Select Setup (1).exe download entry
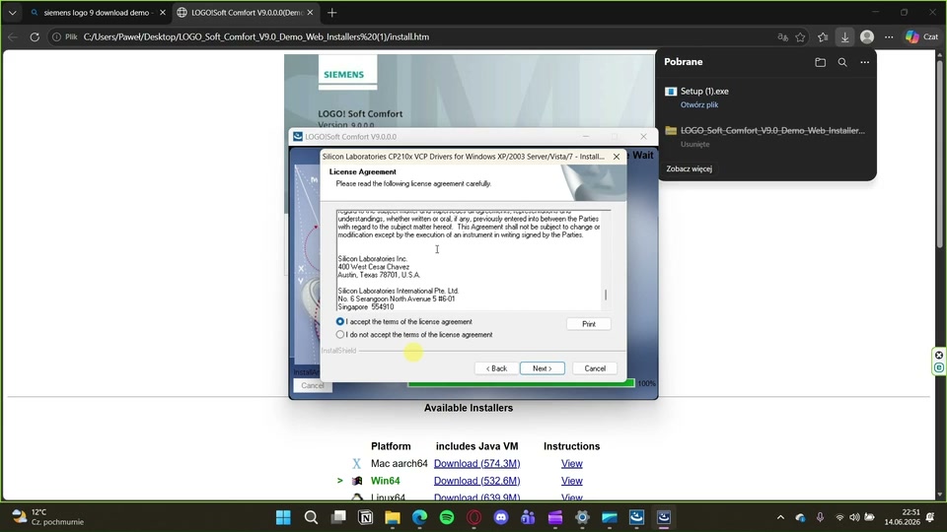The image size is (947, 532). click(765, 98)
